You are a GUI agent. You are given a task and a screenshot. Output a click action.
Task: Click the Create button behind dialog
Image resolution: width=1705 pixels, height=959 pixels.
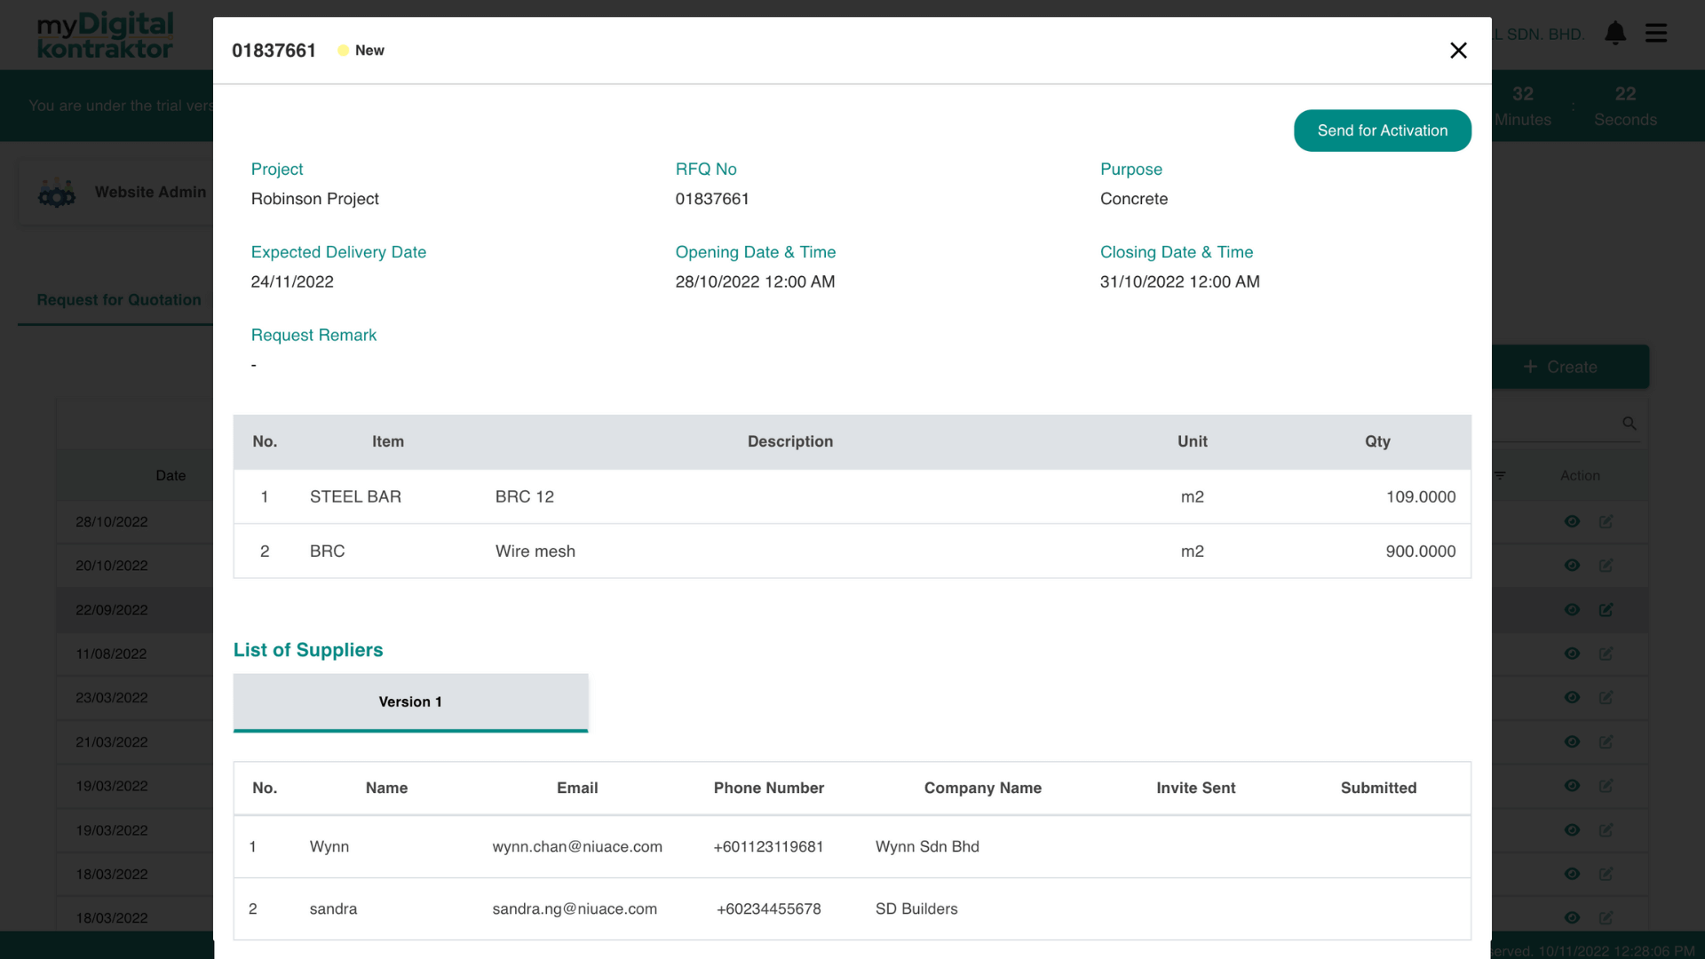(x=1570, y=367)
